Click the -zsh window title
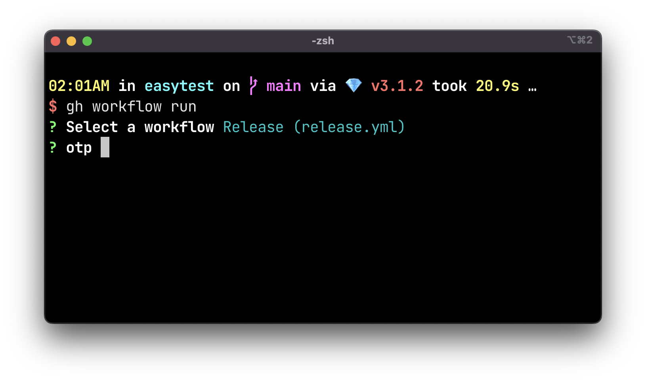Screen dimensions: 646x382 323,41
